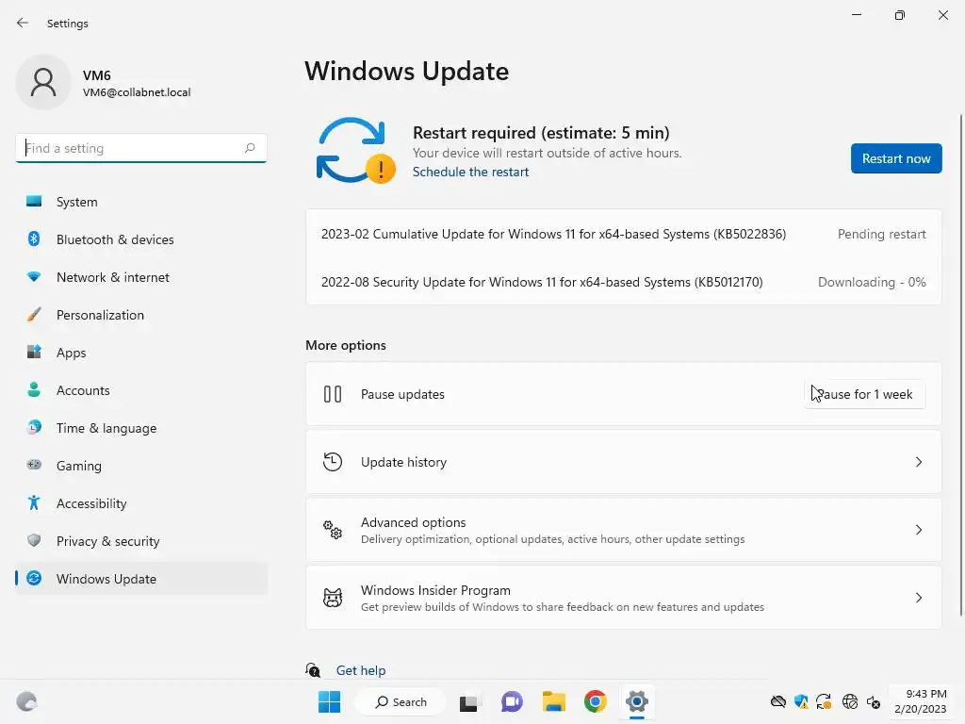Open the clock showing 9:43 PM
965x724 pixels.
point(920,701)
